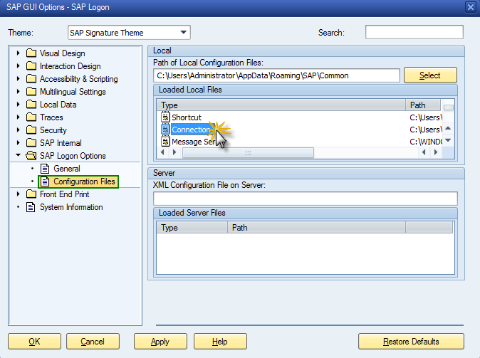Click the Apply button

click(160, 342)
